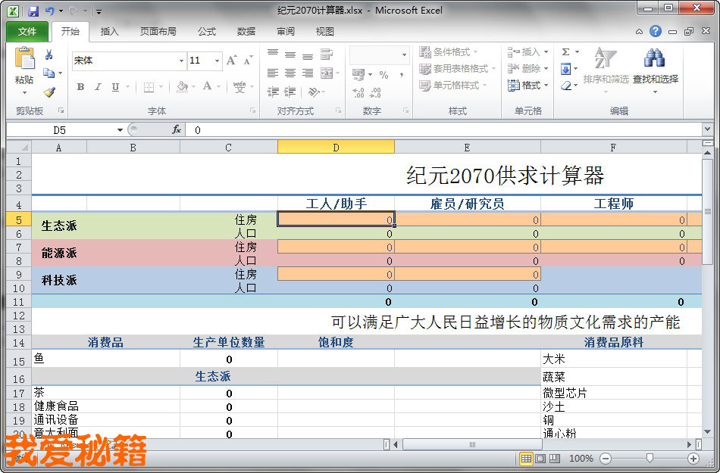
Task: Expand the font size dropdown
Action: coord(218,61)
